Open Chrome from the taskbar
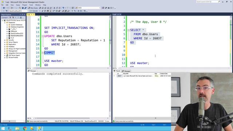233x131 pixels. point(25,128)
